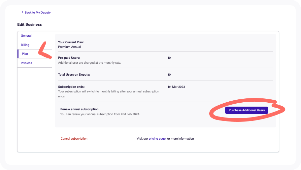Click the 'Pre-paid Users' label

click(69, 58)
